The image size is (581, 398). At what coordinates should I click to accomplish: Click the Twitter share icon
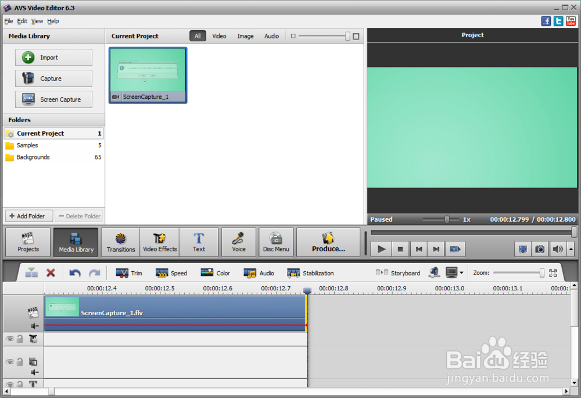tap(558, 21)
